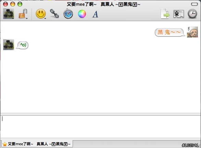Open the source account picture menu in toolbar
Image resolution: width=201 pixels, height=148 pixels.
9,14
